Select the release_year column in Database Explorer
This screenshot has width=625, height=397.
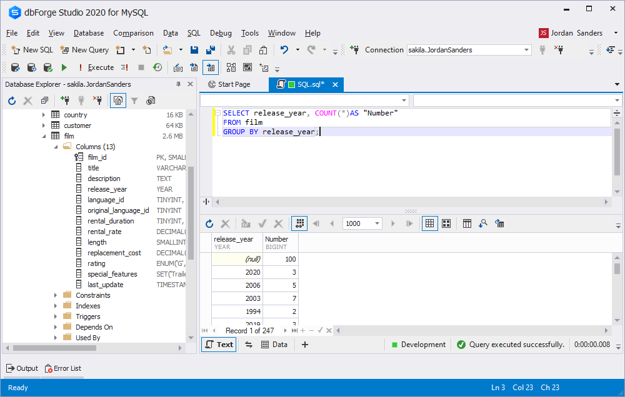(x=106, y=189)
